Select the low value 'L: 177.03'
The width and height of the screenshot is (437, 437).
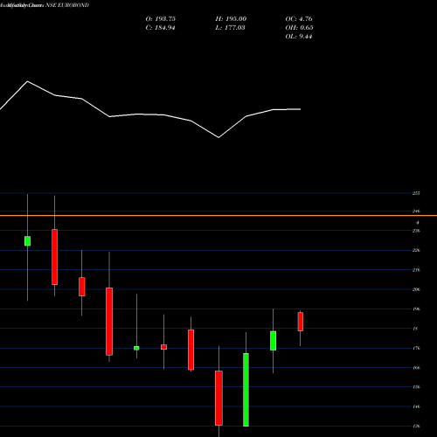tap(230, 28)
